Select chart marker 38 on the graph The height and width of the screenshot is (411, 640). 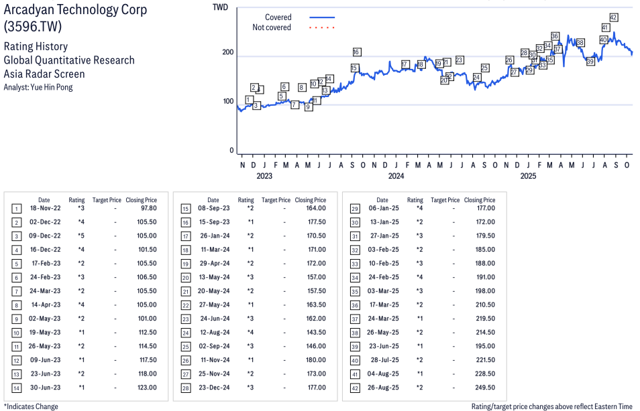[580, 43]
